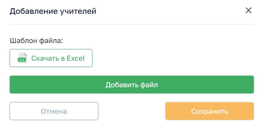Select Отмена to discard adding teachers

tap(54, 111)
